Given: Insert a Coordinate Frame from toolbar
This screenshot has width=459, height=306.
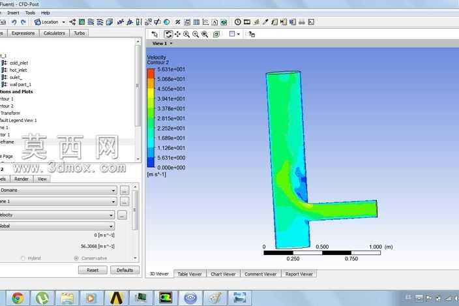Looking at the screenshot, I should point(130,22).
